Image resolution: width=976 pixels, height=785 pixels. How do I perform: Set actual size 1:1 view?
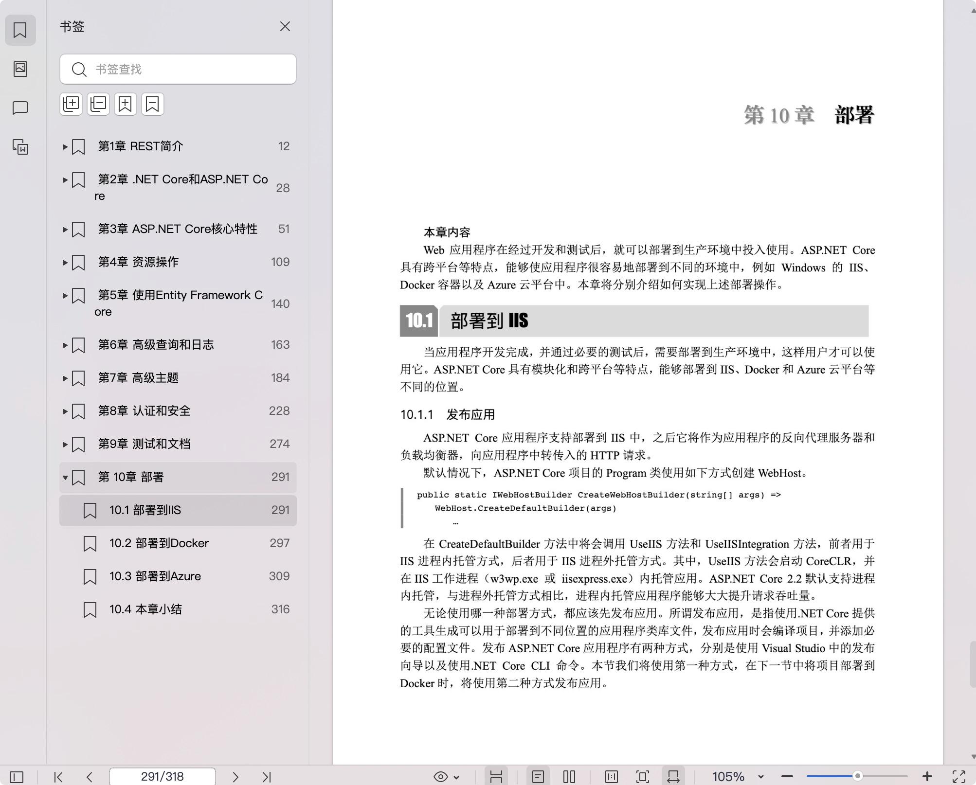coord(612,777)
